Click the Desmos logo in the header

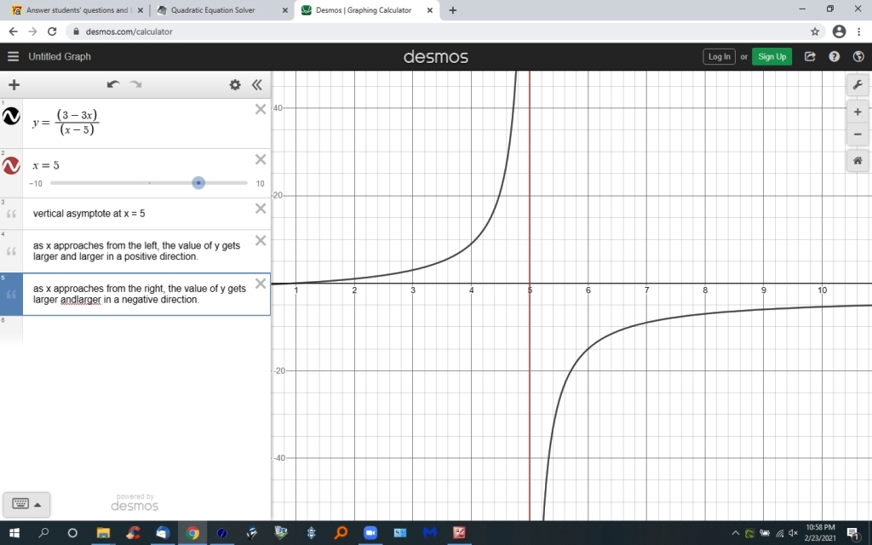click(435, 57)
